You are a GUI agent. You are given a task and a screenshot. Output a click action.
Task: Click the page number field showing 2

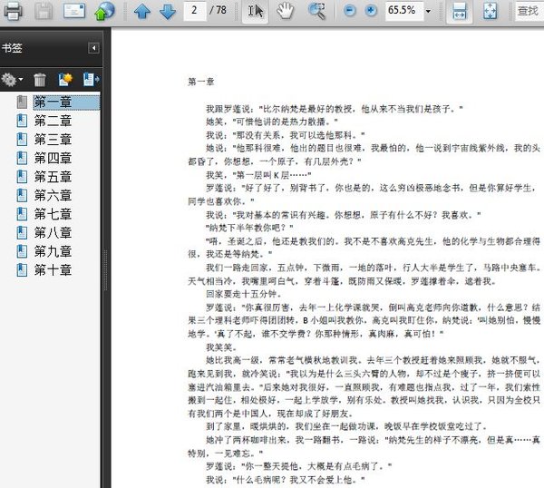[x=194, y=10]
